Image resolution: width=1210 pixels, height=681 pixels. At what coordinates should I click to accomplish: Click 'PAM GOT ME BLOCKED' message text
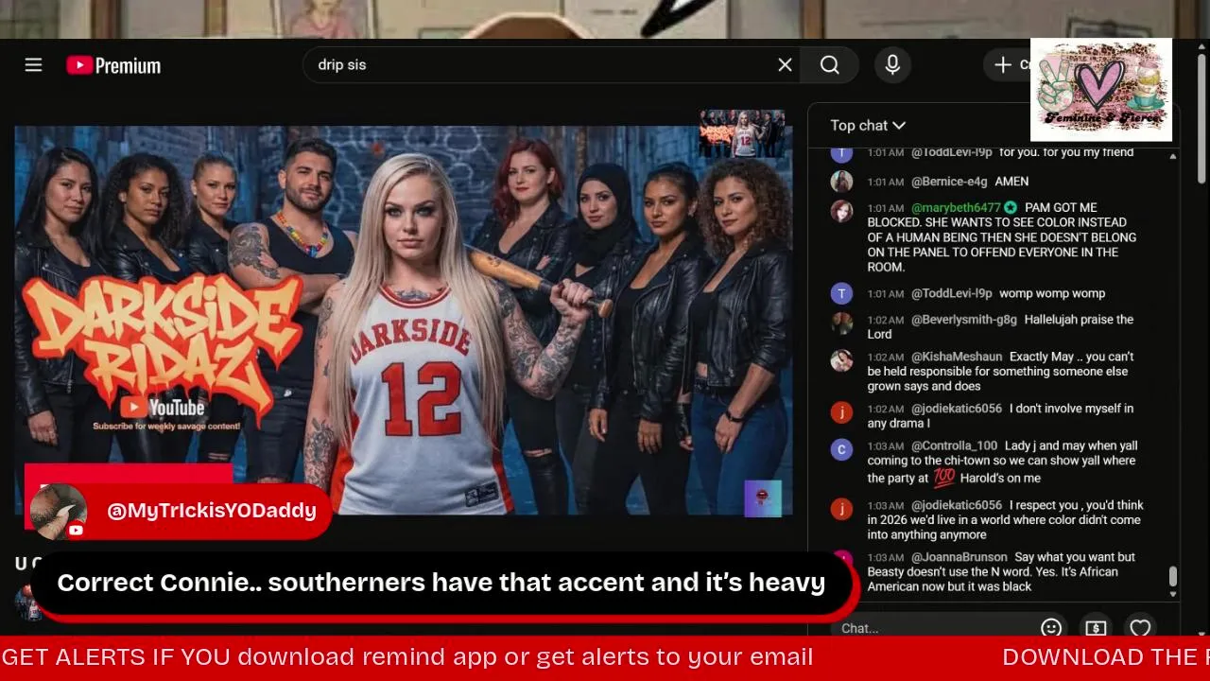(x=1002, y=237)
